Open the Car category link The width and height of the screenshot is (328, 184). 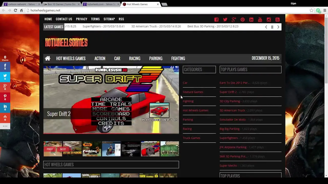[185, 83]
